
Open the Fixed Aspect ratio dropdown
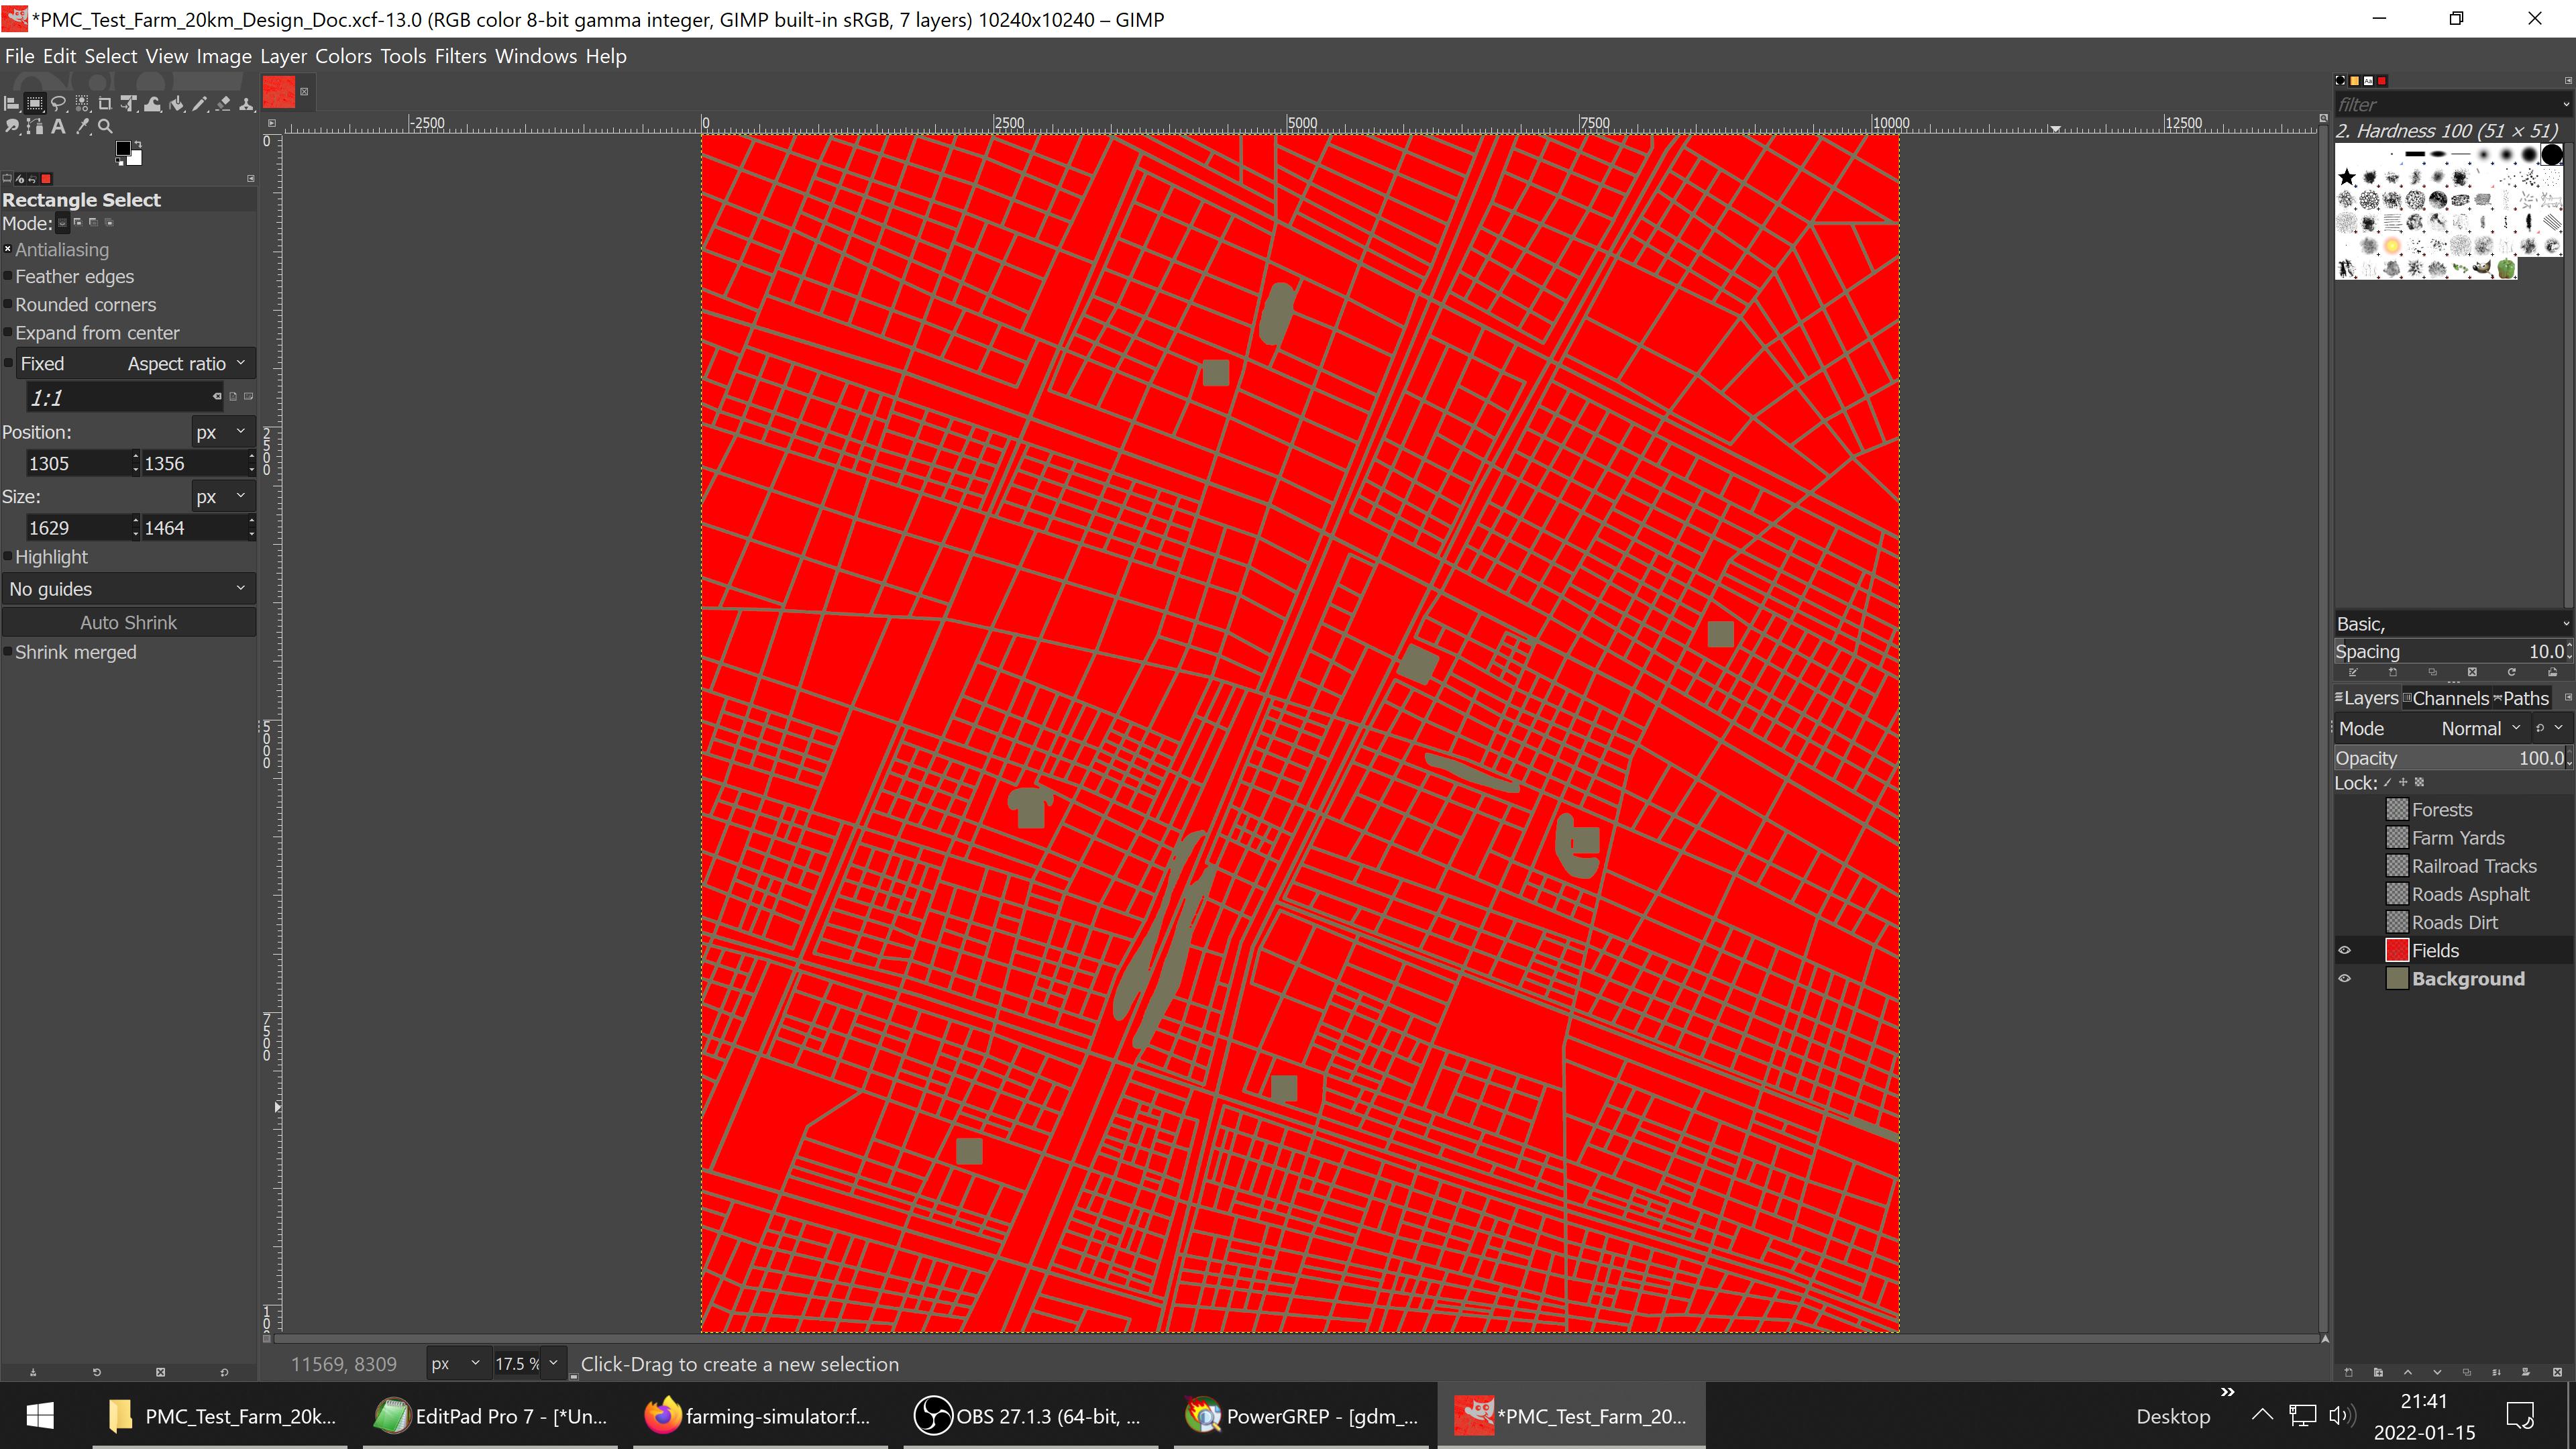point(135,363)
